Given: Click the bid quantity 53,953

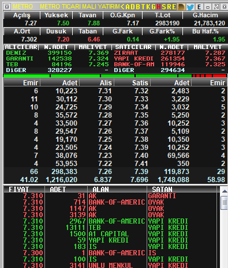Looking at the screenshot, I should [x=66, y=164].
